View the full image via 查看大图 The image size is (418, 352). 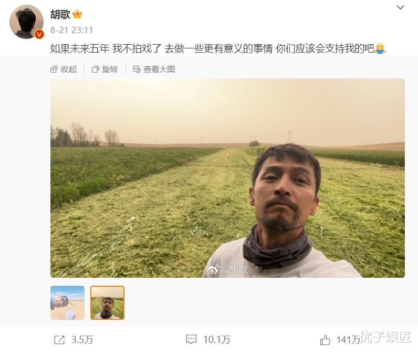(x=154, y=69)
